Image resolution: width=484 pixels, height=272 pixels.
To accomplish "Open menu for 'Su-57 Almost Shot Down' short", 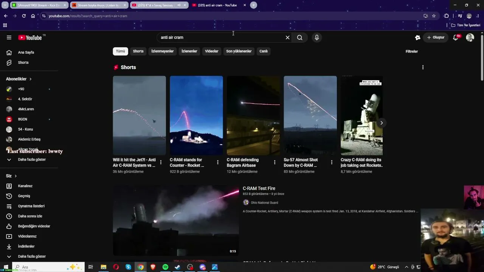I will 332,162.
